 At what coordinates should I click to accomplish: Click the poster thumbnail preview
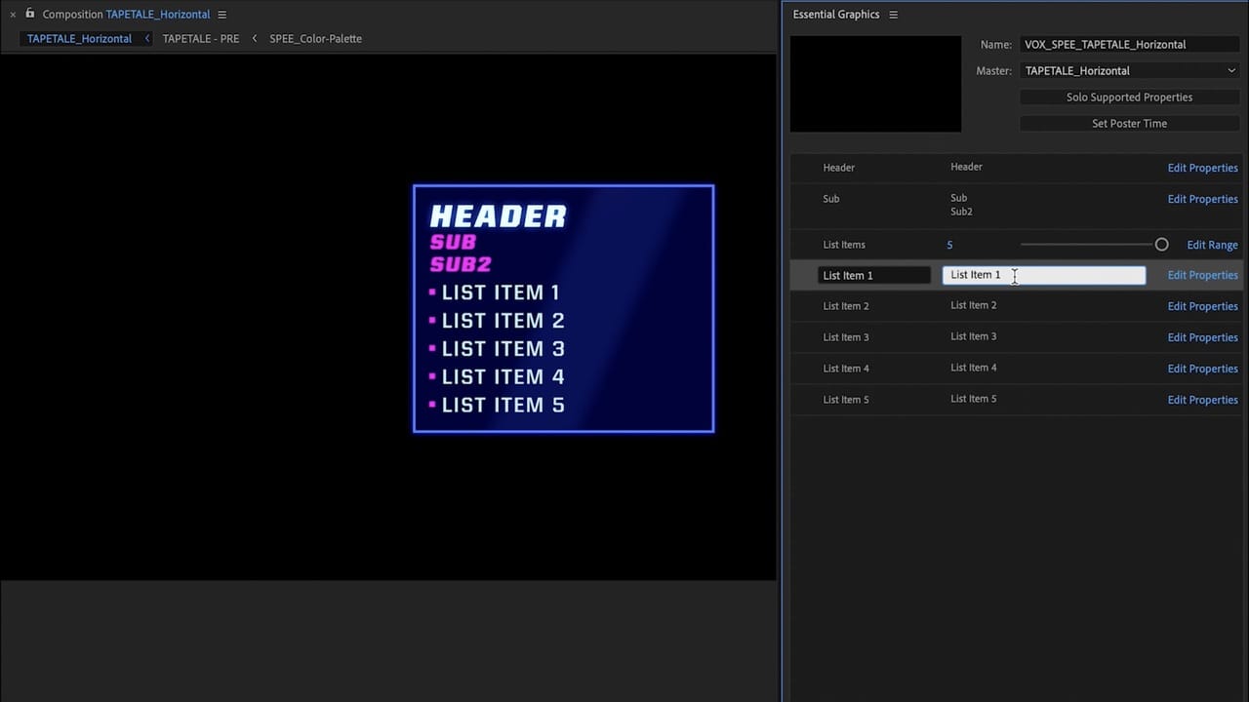point(875,84)
